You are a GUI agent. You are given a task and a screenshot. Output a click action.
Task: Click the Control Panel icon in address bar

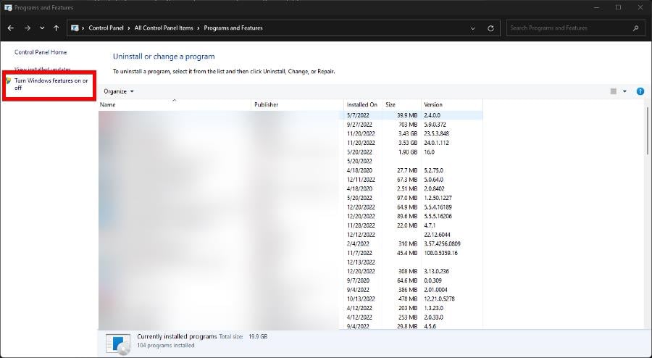click(75, 28)
